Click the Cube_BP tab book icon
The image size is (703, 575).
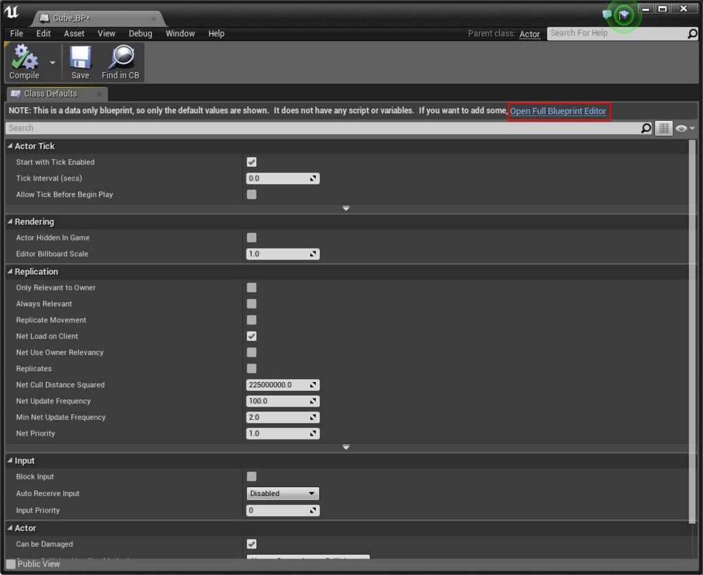[x=44, y=18]
